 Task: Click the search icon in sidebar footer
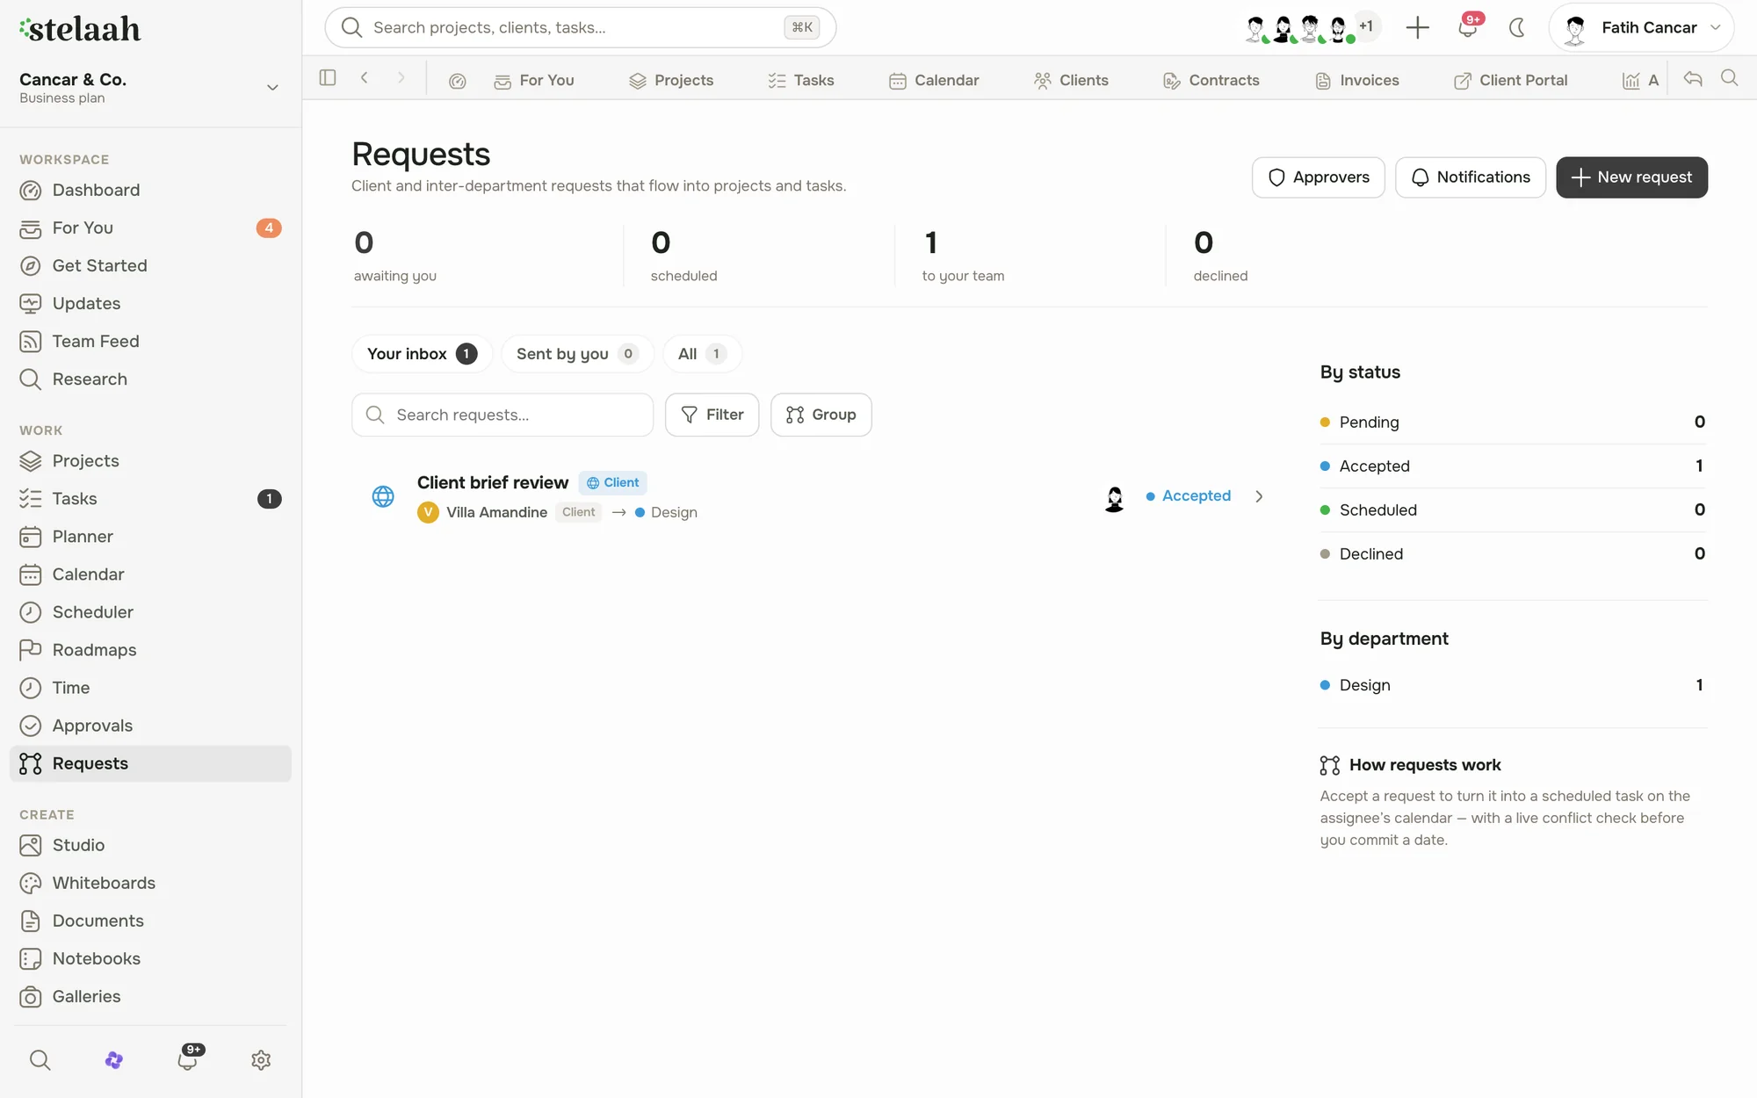click(40, 1060)
